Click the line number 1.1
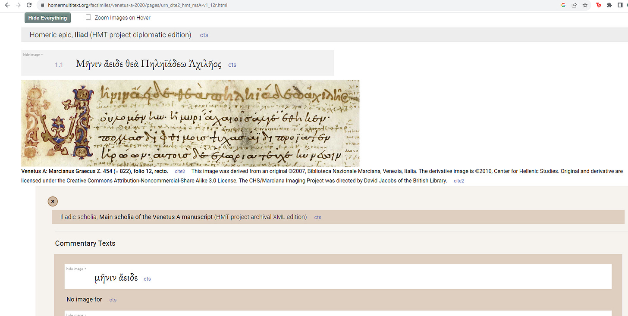This screenshot has width=628, height=316. pos(59,65)
